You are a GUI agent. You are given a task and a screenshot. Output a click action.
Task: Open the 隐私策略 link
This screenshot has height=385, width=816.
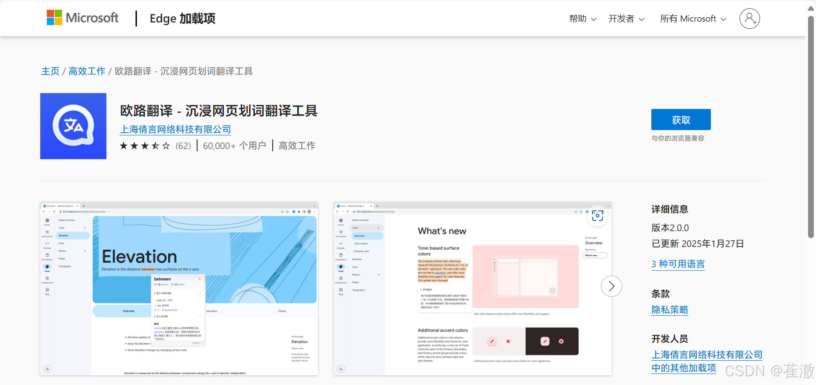point(670,310)
